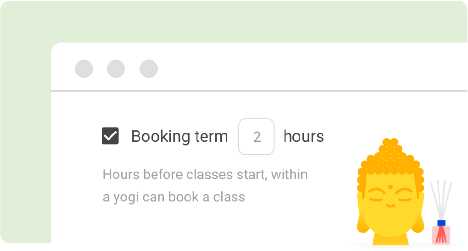This screenshot has height=251, width=468.
Task: Click the rightmost gray window dot
Action: (149, 69)
